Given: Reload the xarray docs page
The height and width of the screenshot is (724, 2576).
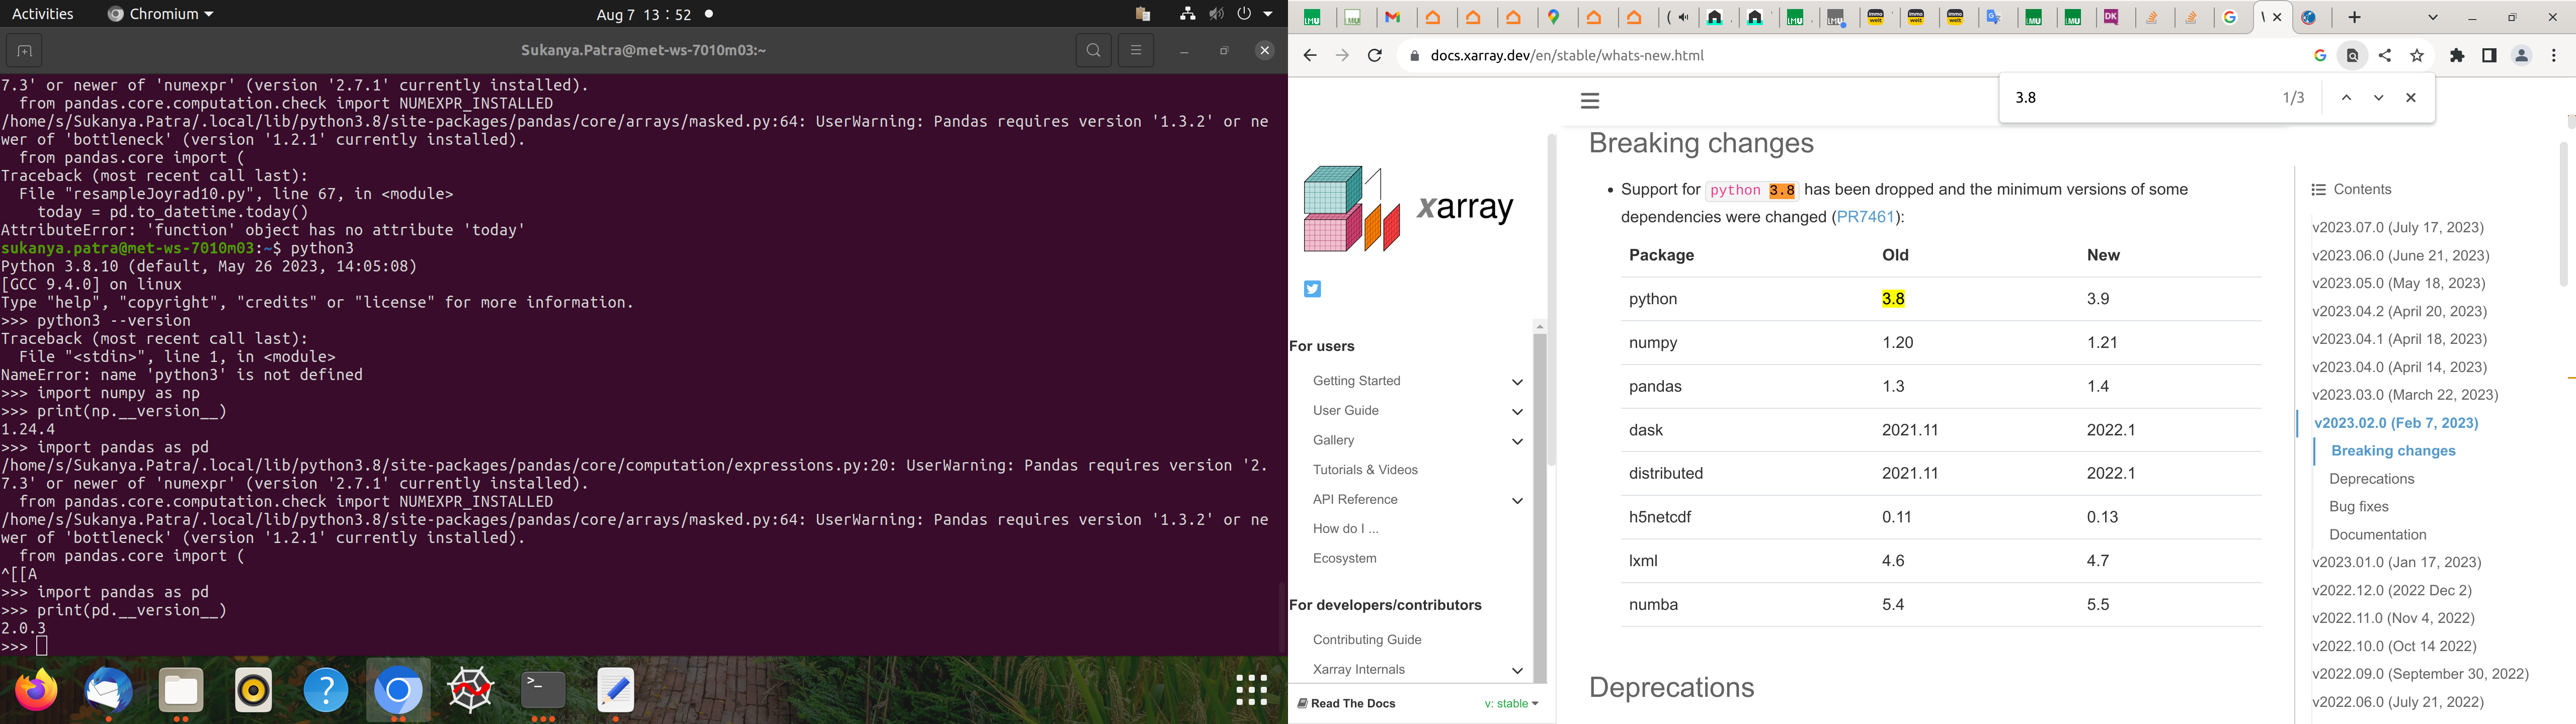Looking at the screenshot, I should [x=1375, y=56].
